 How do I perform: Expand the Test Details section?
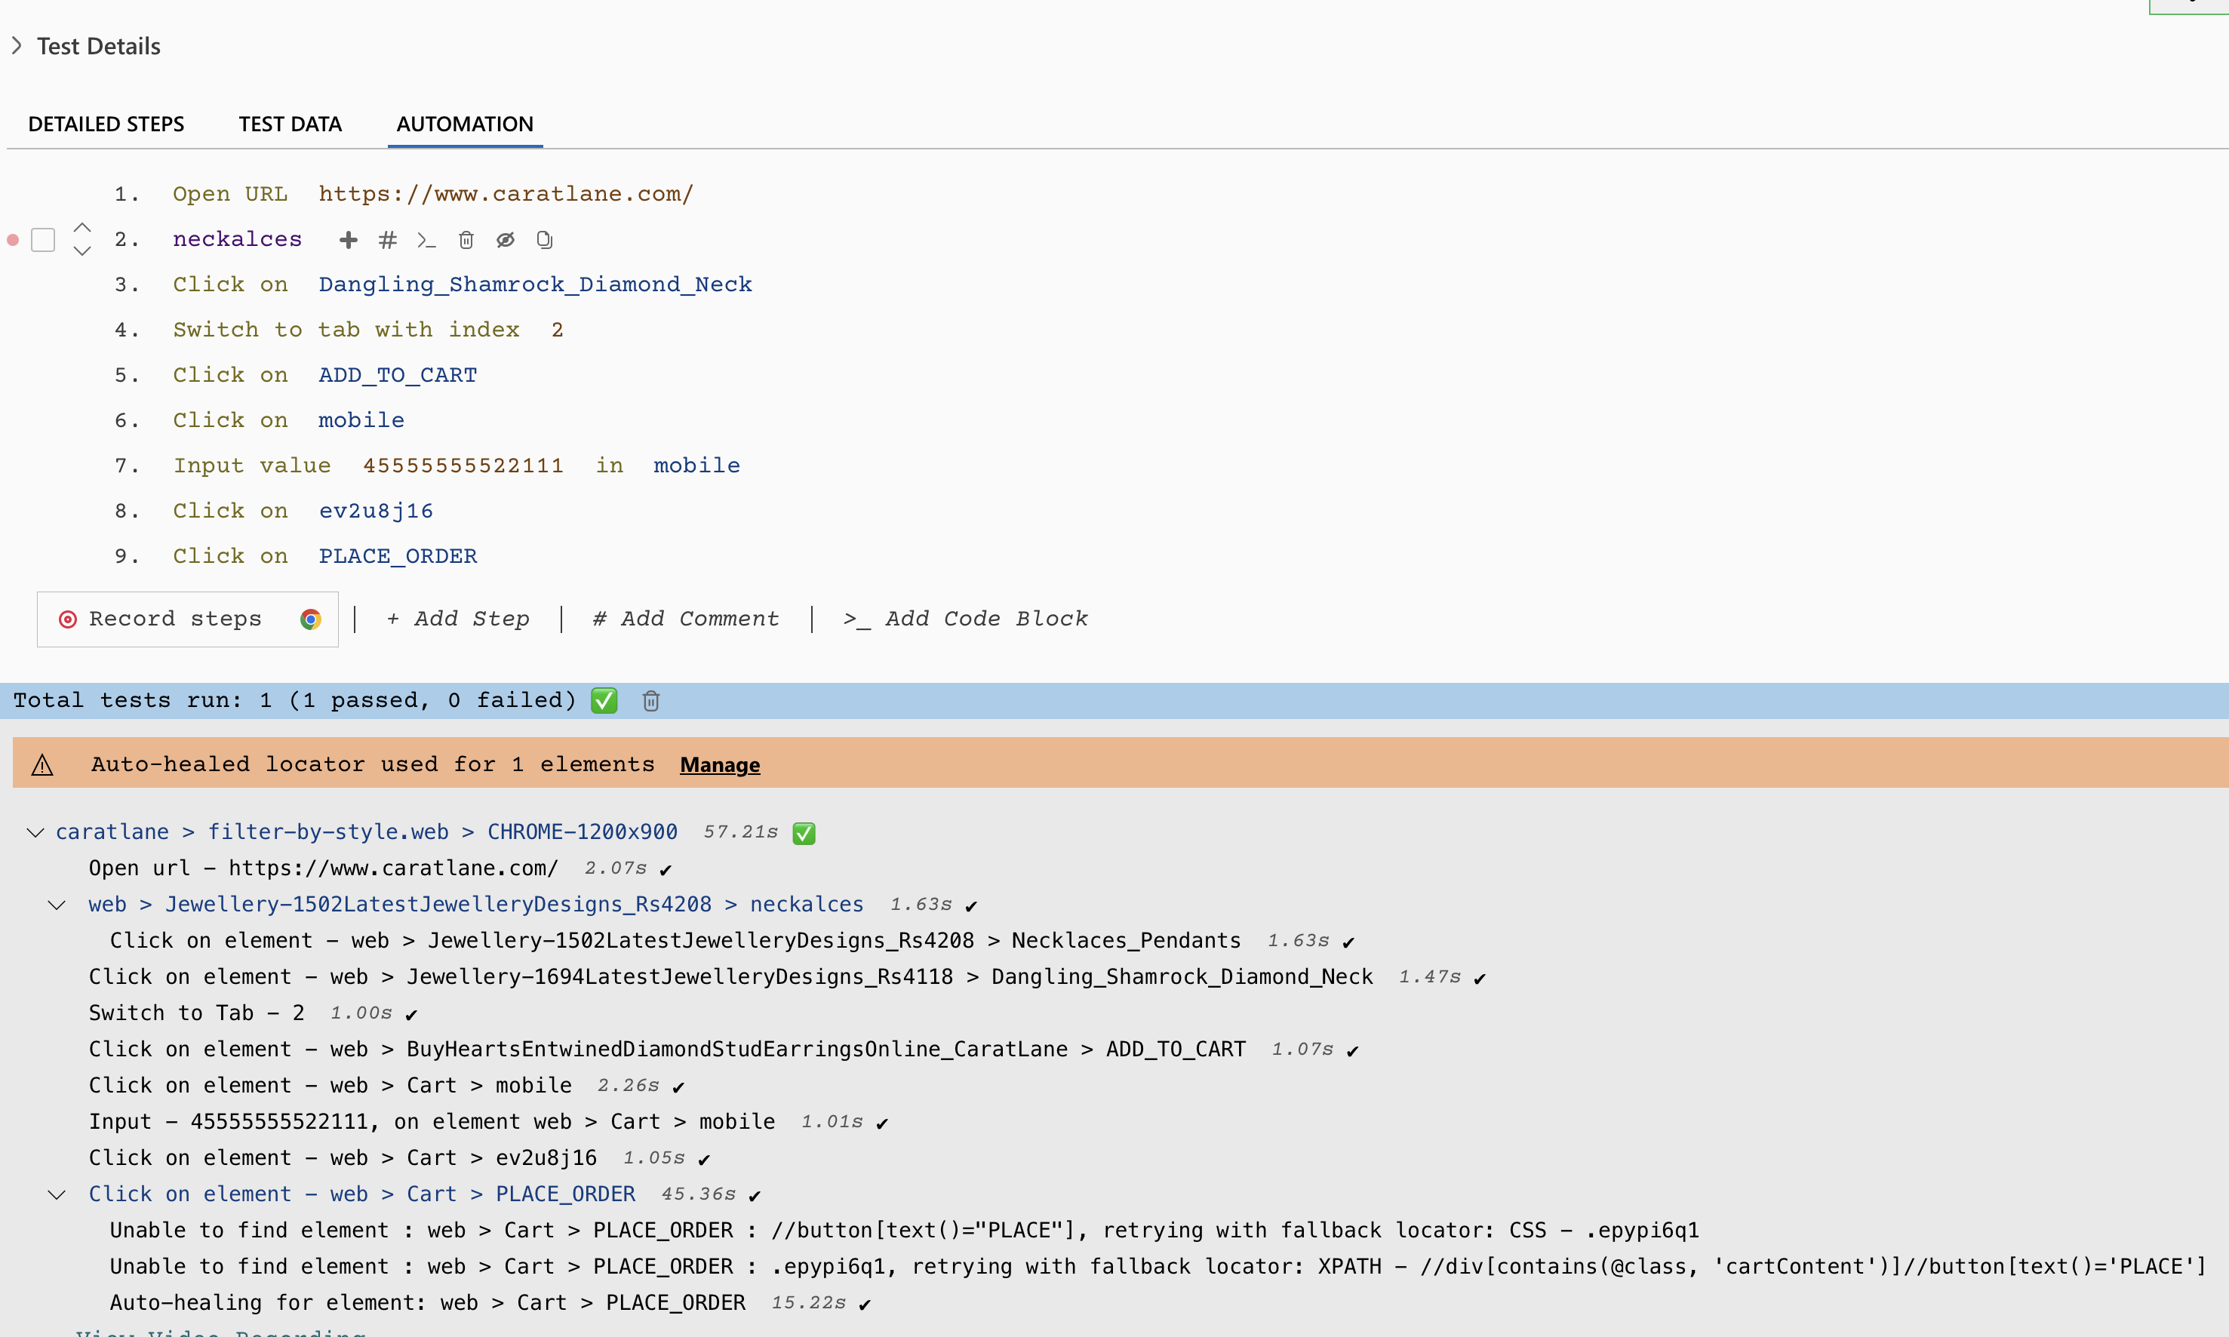tap(16, 46)
